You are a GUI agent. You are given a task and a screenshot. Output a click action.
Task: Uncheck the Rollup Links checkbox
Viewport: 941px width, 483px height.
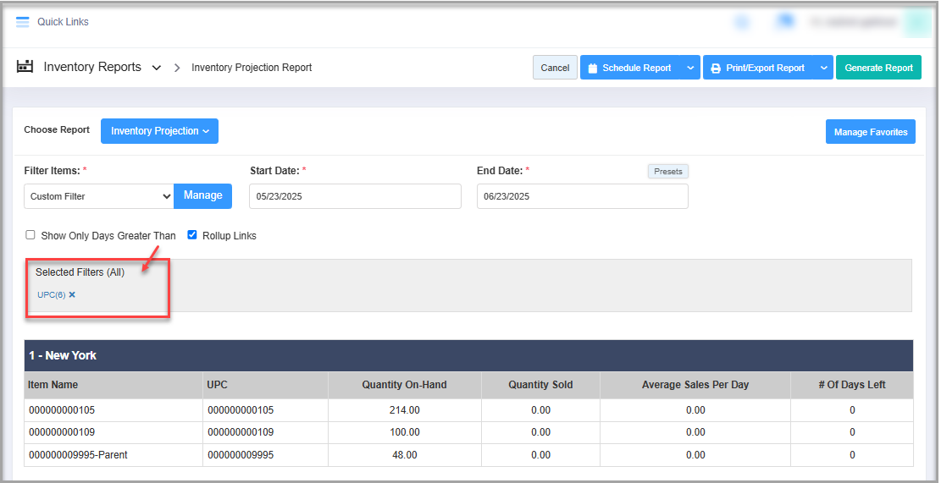click(192, 235)
